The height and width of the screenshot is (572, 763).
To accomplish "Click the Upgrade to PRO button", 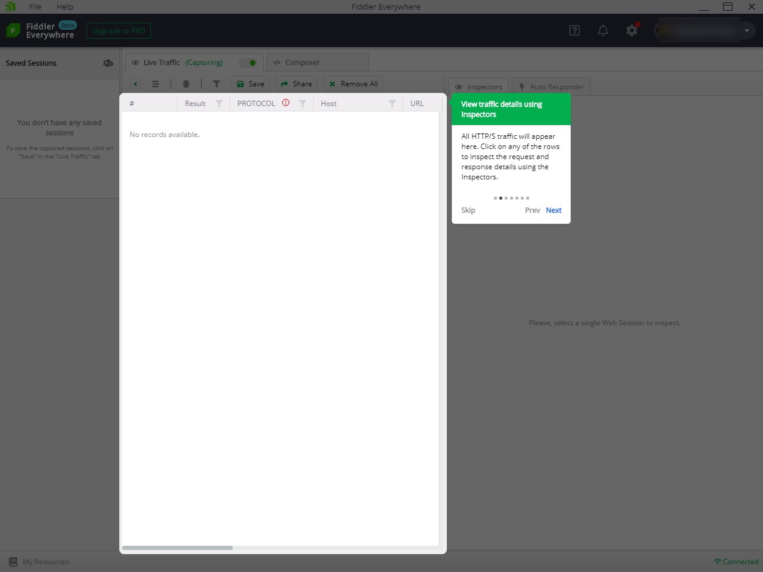I will (x=119, y=30).
